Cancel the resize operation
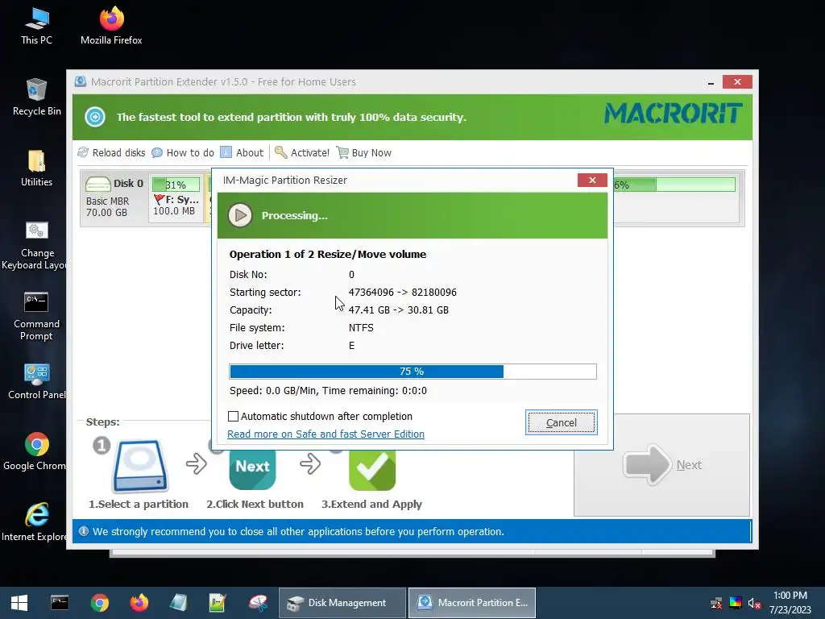Screen dimensions: 825x619 (562, 422)
